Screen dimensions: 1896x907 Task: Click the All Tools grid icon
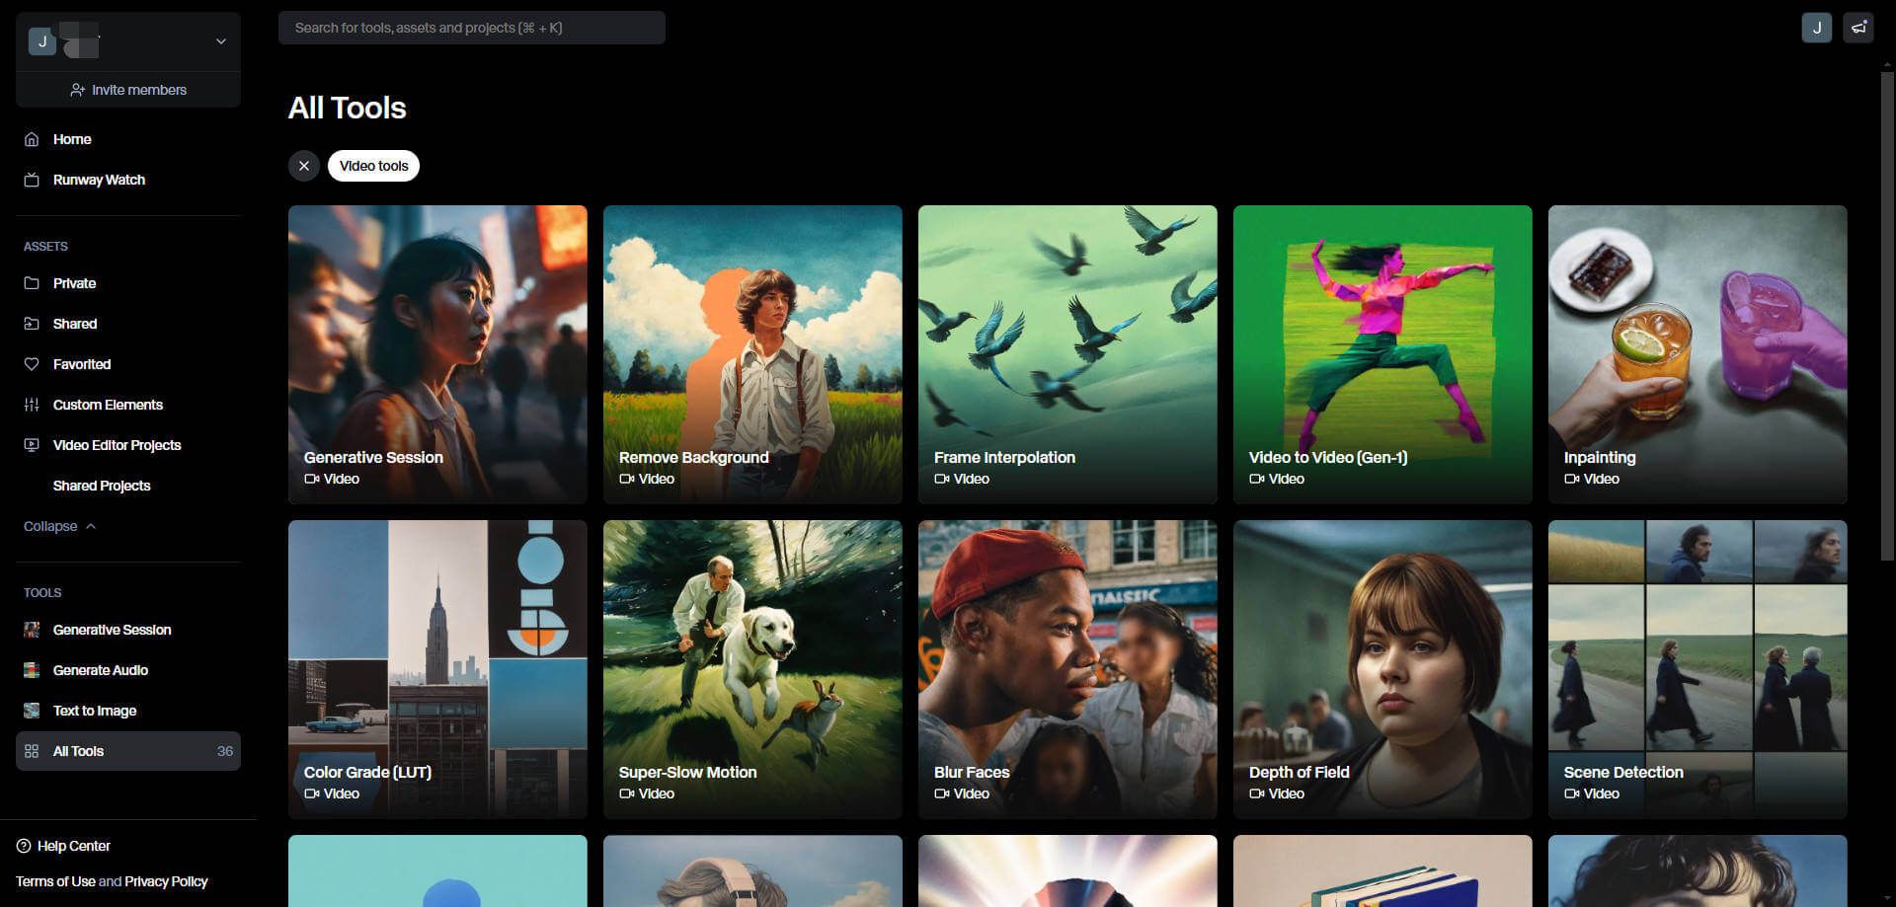[x=32, y=751]
